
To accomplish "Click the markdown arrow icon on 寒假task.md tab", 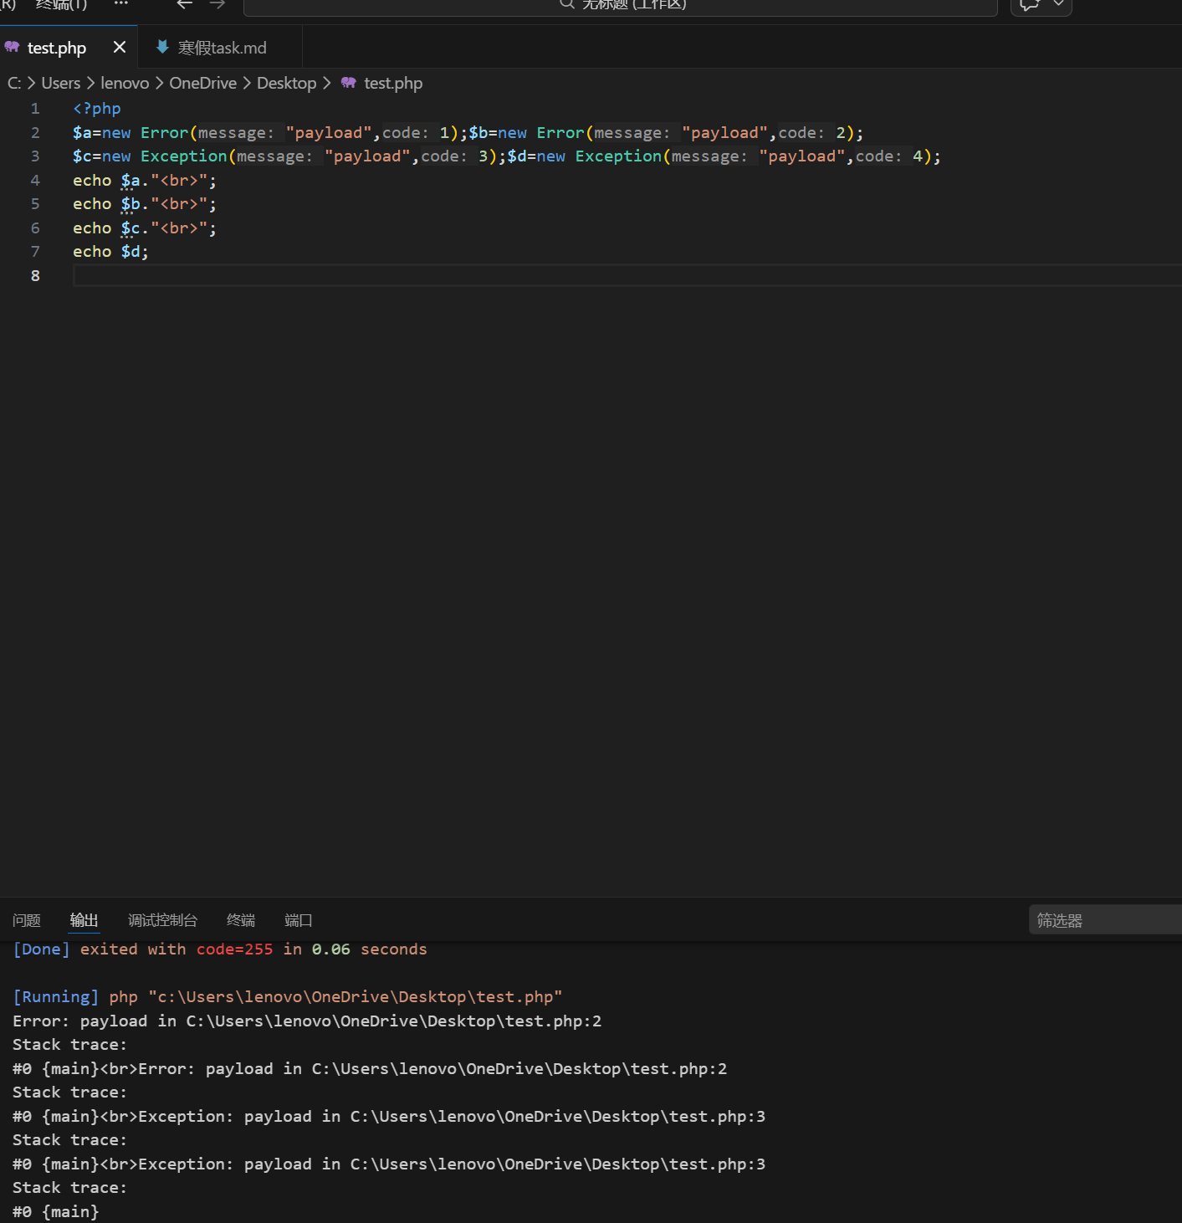I will [x=162, y=47].
